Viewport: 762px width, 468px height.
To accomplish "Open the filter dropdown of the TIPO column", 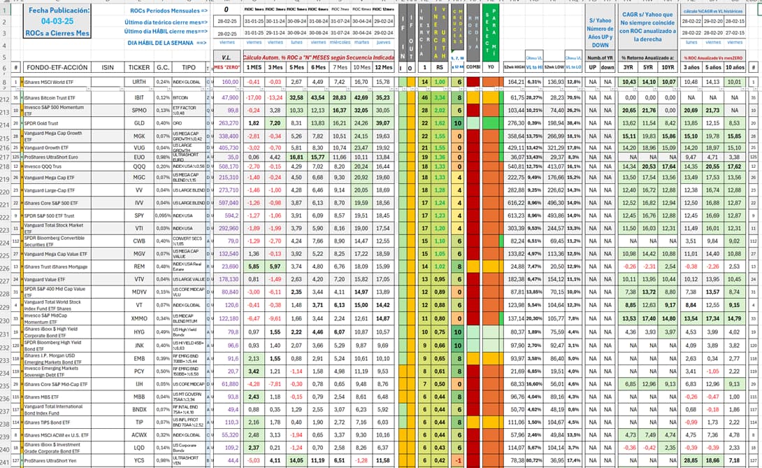I will tap(203, 89).
